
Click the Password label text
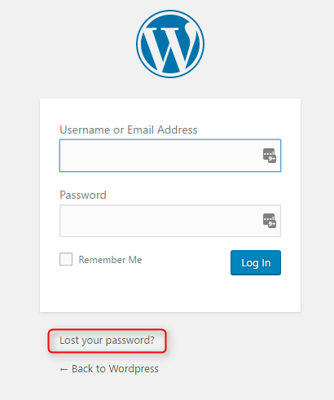pos(83,195)
